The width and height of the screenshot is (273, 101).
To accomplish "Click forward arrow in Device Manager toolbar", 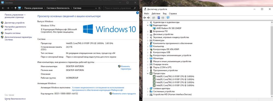I will tap(148, 18).
